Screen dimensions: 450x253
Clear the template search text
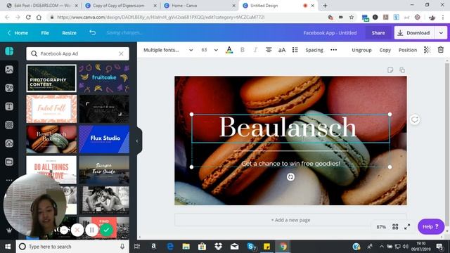click(121, 53)
